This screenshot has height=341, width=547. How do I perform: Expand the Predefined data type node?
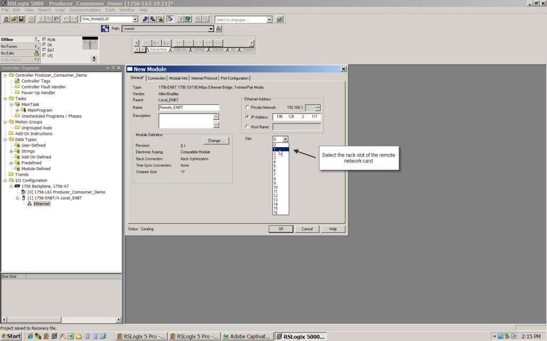coord(11,163)
